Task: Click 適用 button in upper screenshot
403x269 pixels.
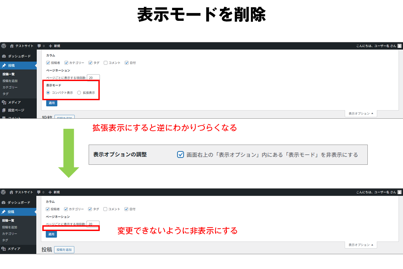Action: (51, 103)
